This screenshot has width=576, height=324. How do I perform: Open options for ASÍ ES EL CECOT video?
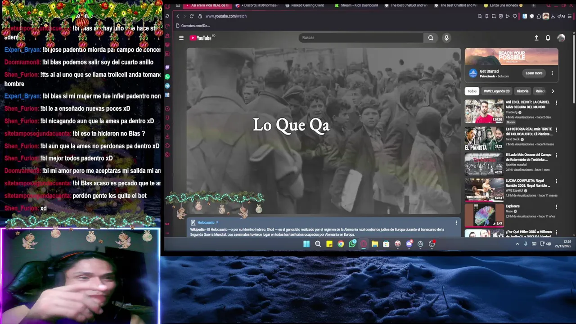(556, 103)
